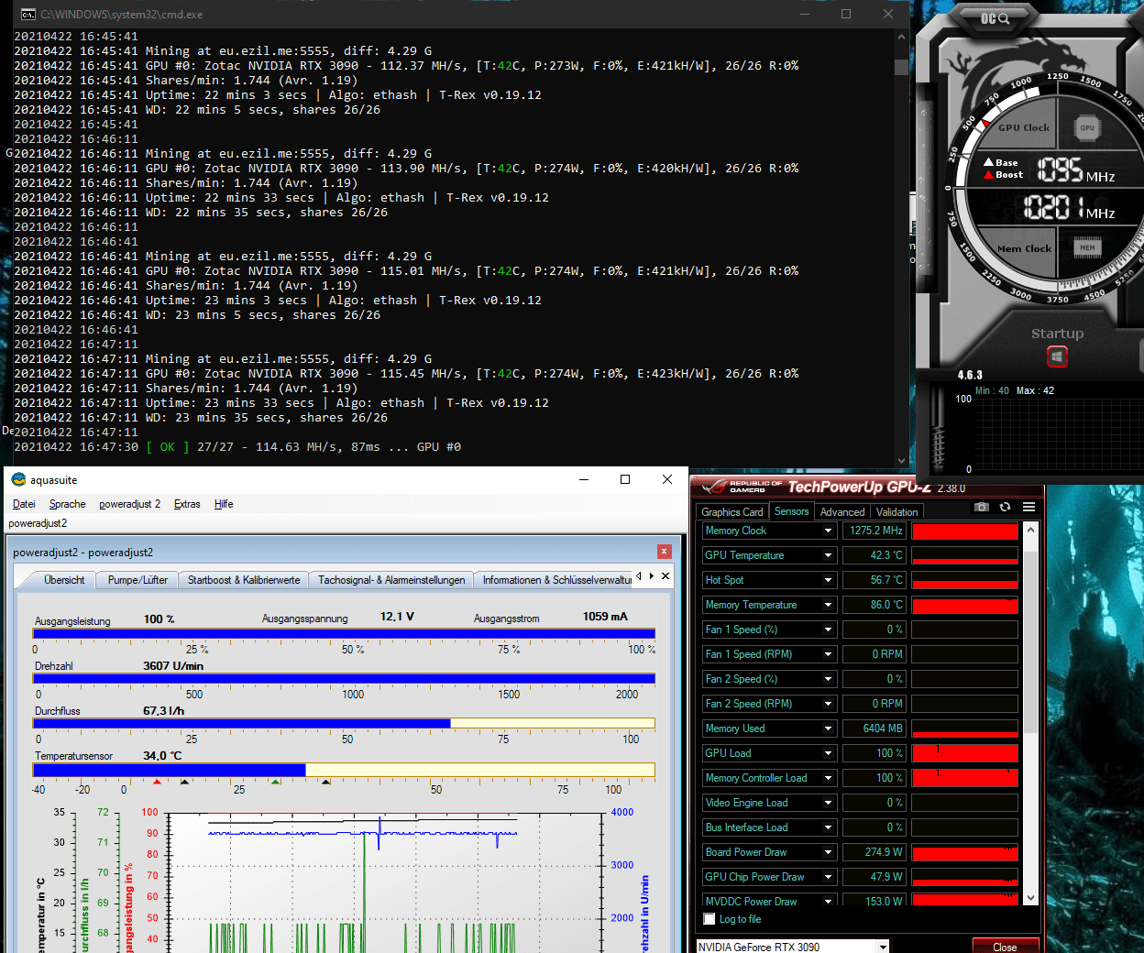Image resolution: width=1144 pixels, height=953 pixels.
Task: Take a screenshot with GPU-Z camera icon
Action: pos(982,507)
